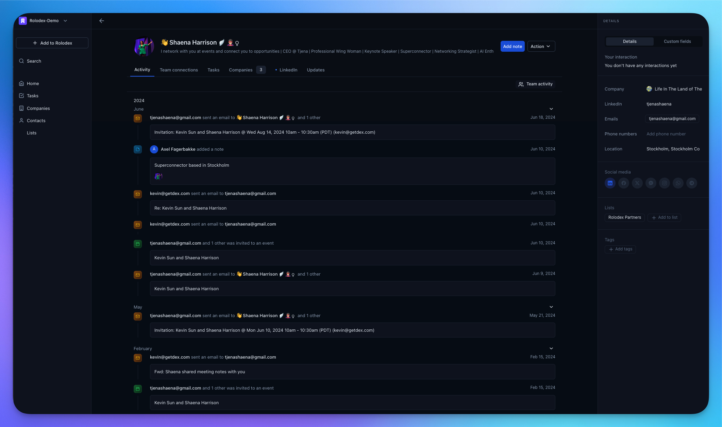
Task: Select the Telegram social media icon
Action: pos(692,183)
